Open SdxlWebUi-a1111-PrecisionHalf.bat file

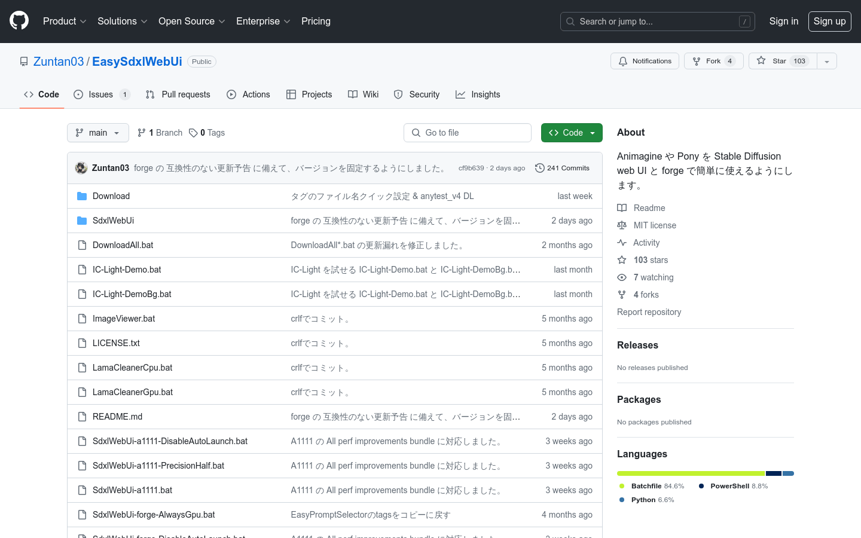(x=158, y=466)
